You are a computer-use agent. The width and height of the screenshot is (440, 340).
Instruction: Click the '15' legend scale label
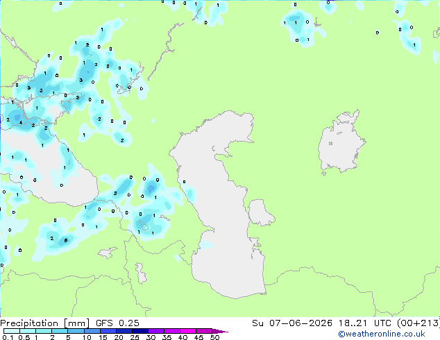click(103, 337)
